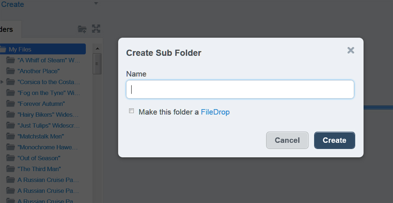Click folder icon beside "The Third Man"
Screen dimensions: 393x203
coord(11,169)
